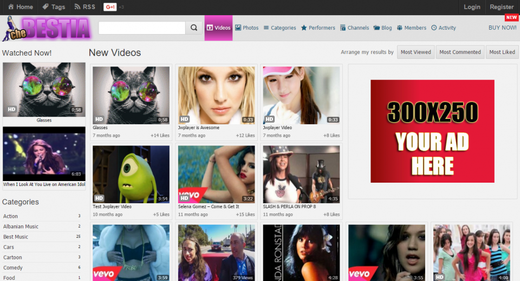Sort results by Most Viewed
The width and height of the screenshot is (520, 281).
(416, 52)
